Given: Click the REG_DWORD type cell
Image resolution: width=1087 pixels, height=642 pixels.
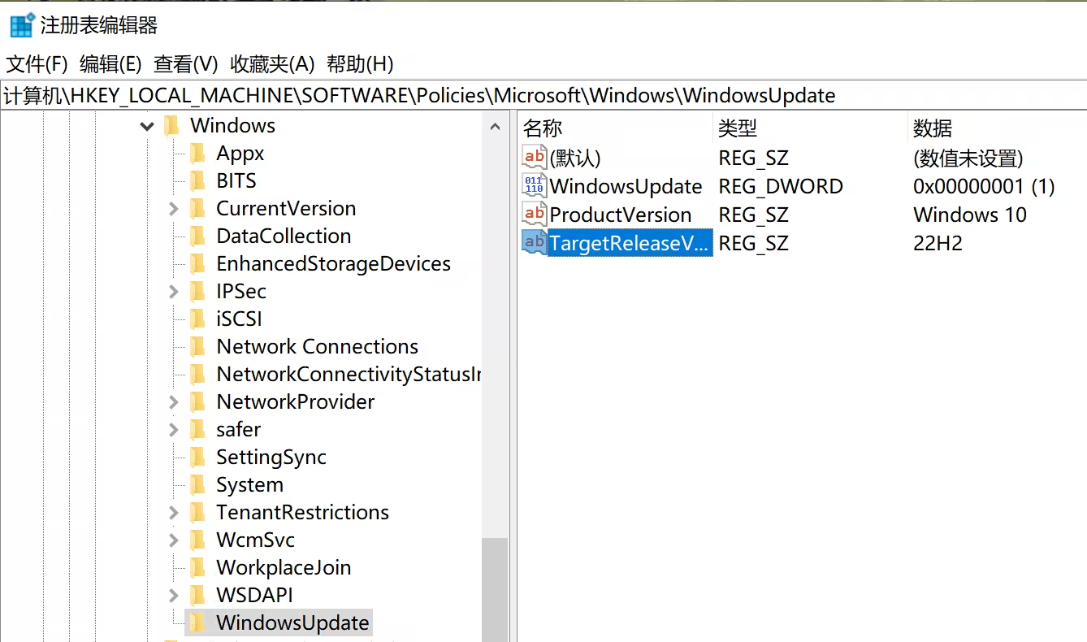Looking at the screenshot, I should 781,186.
